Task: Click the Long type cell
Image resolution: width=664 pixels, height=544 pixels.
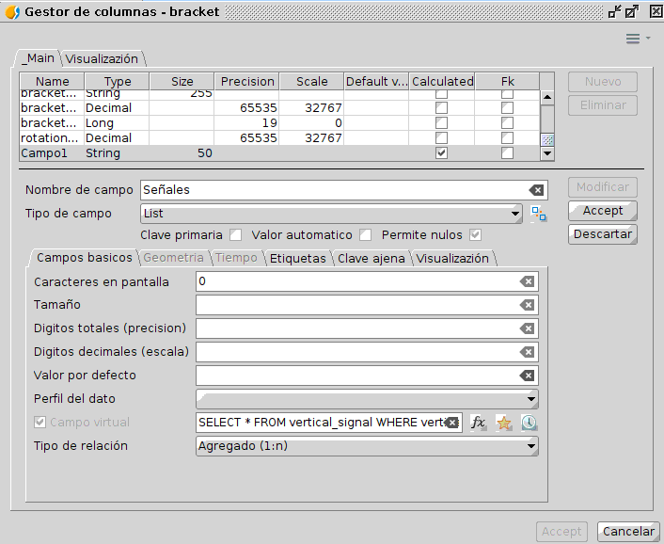Action: click(117, 123)
